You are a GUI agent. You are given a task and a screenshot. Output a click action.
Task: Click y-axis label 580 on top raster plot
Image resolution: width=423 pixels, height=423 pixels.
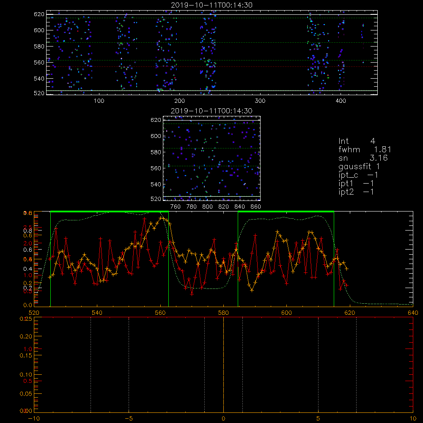pos(39,47)
